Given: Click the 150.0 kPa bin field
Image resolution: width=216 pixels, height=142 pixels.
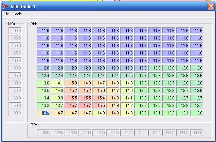Looking at the screenshot, I should click(15, 45).
